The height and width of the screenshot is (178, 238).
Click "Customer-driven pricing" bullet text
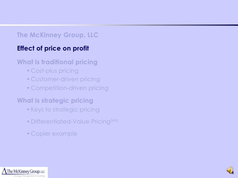pos(65,79)
